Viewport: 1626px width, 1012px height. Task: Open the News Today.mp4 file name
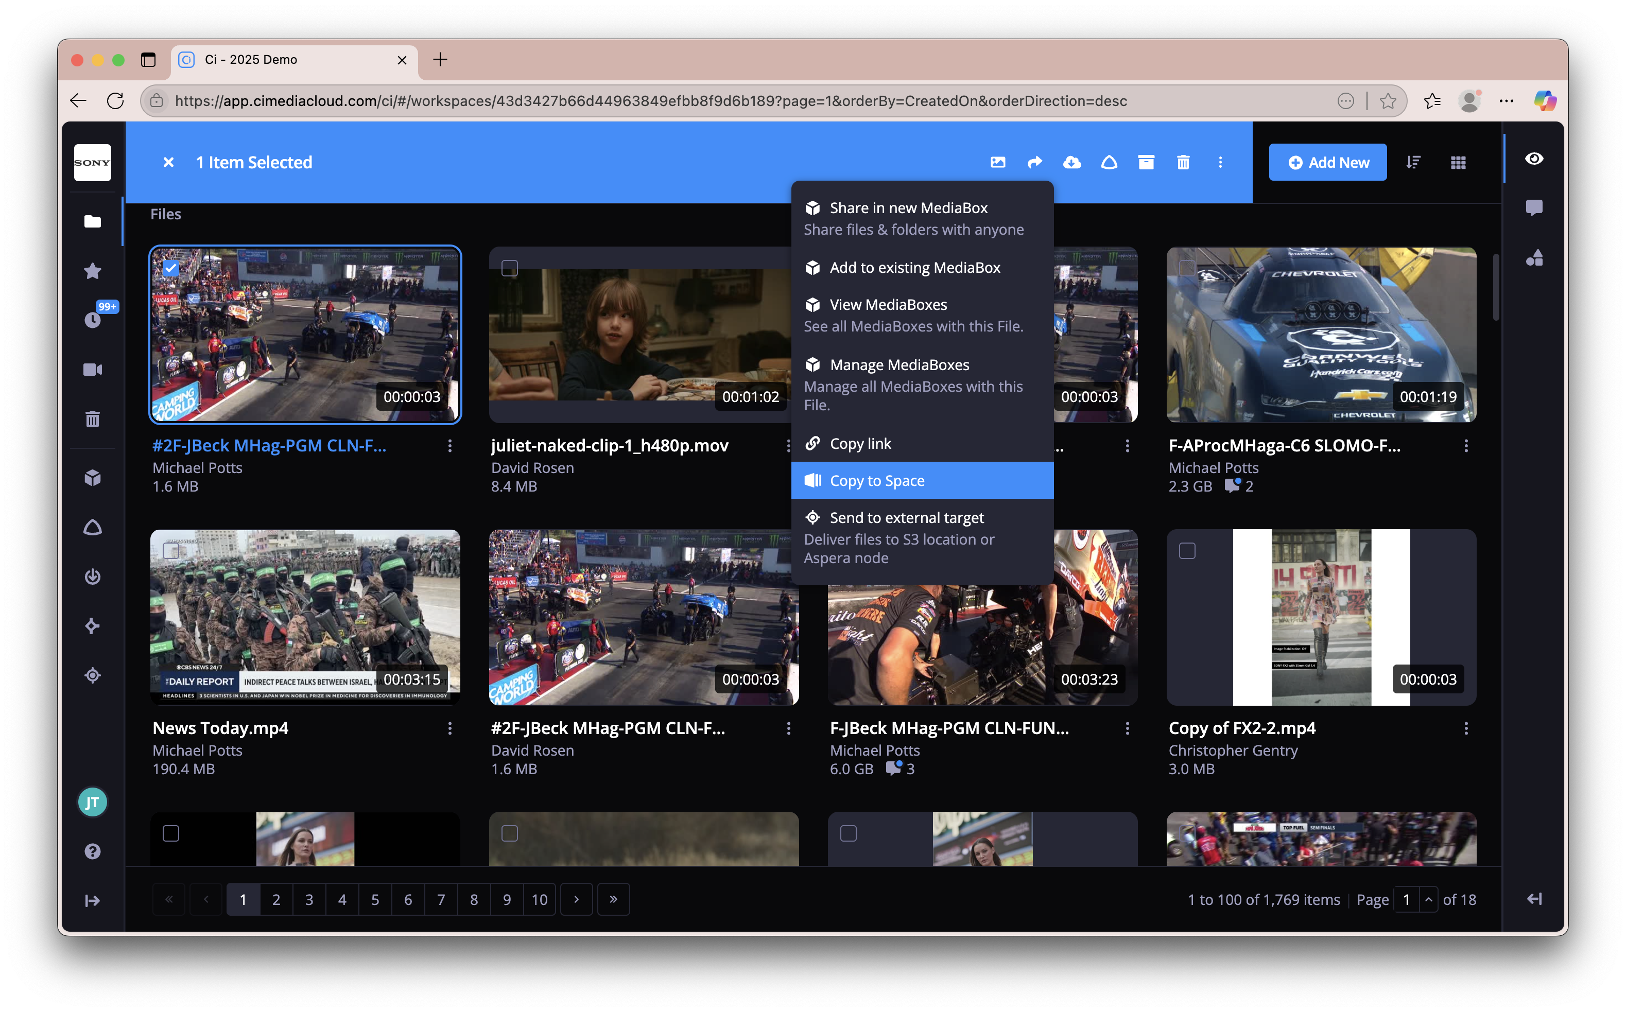pos(220,728)
